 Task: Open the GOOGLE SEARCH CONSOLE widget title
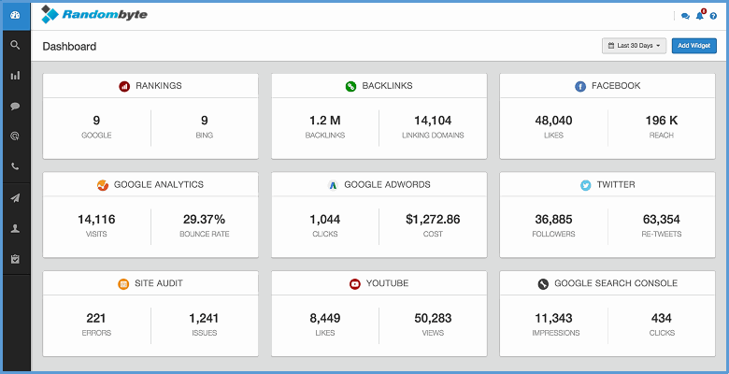pos(616,282)
